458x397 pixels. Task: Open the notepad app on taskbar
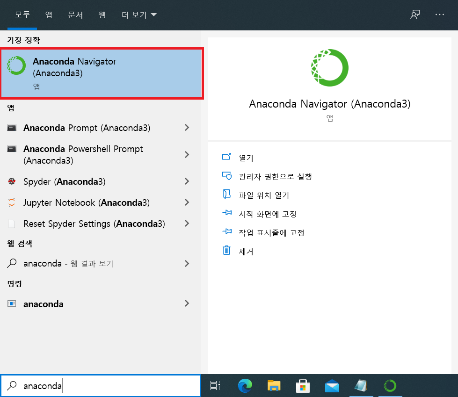click(361, 386)
